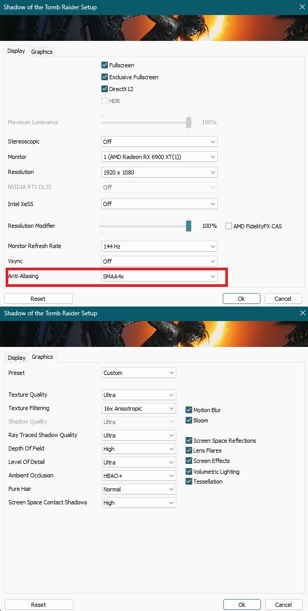
Task: Switch to Graphics tab in upper window
Action: click(x=42, y=51)
